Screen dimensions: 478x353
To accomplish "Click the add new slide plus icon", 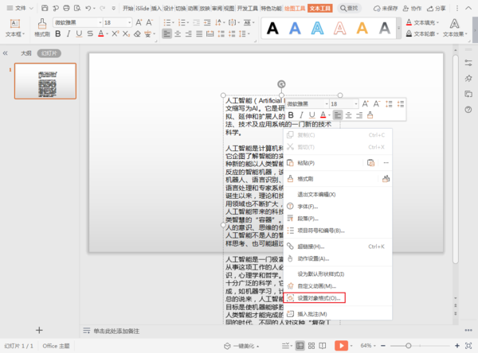I will click(x=39, y=330).
